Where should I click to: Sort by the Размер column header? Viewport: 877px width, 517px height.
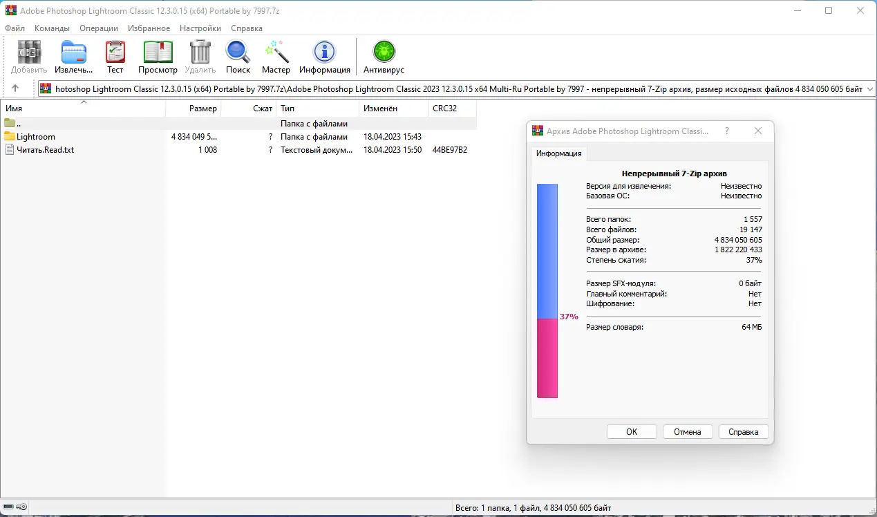point(194,109)
